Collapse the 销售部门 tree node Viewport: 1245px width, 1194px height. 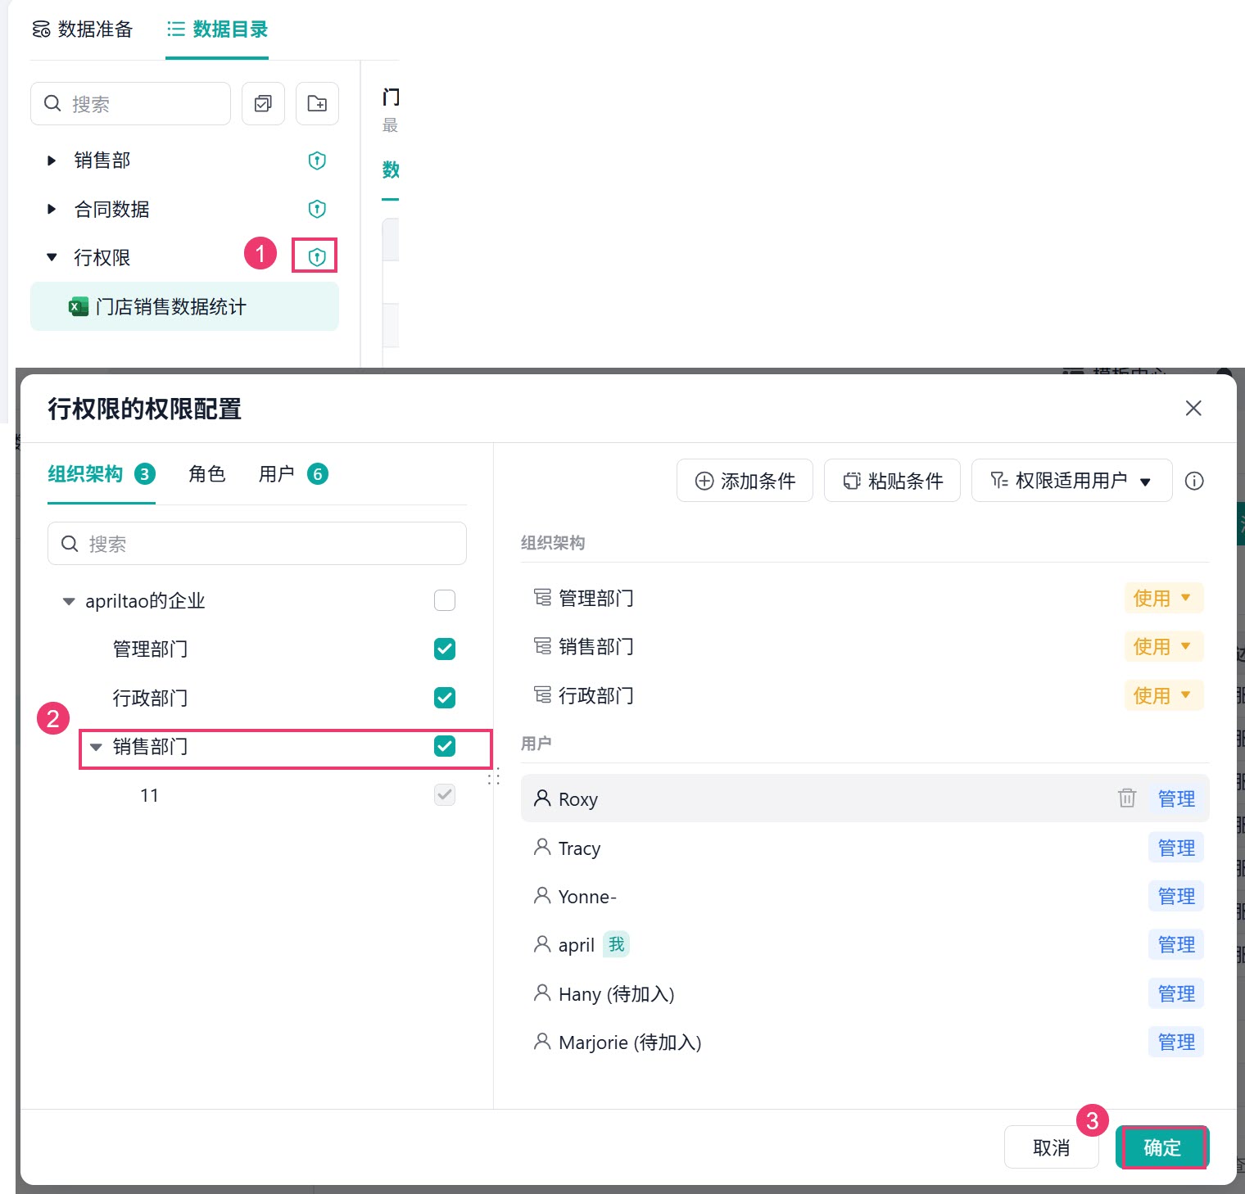(96, 747)
